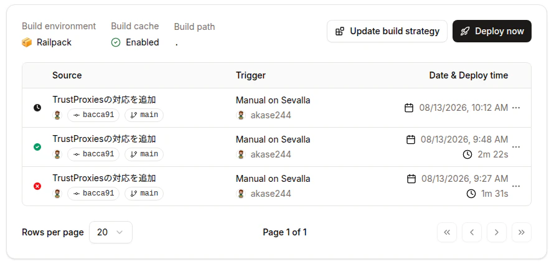Click the Railpack package icon
The image size is (554, 269).
(x=27, y=42)
